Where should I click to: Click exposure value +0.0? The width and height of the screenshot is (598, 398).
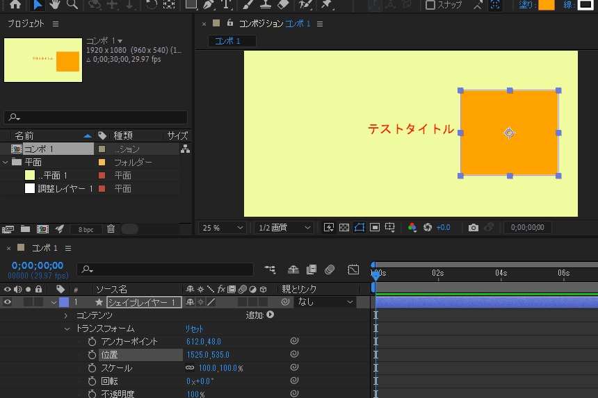[443, 227]
